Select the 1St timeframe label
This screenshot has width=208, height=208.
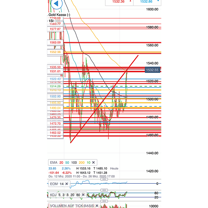coord(51,21)
